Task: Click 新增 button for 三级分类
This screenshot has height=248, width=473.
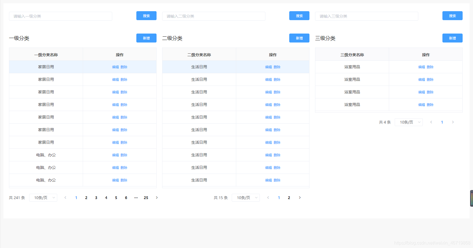Action: 453,38
